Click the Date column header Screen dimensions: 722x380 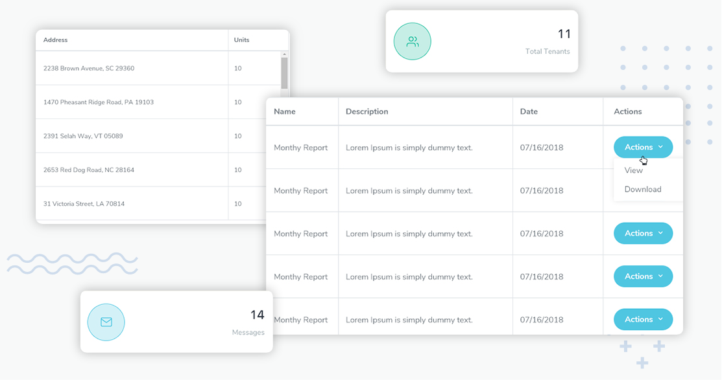point(529,111)
